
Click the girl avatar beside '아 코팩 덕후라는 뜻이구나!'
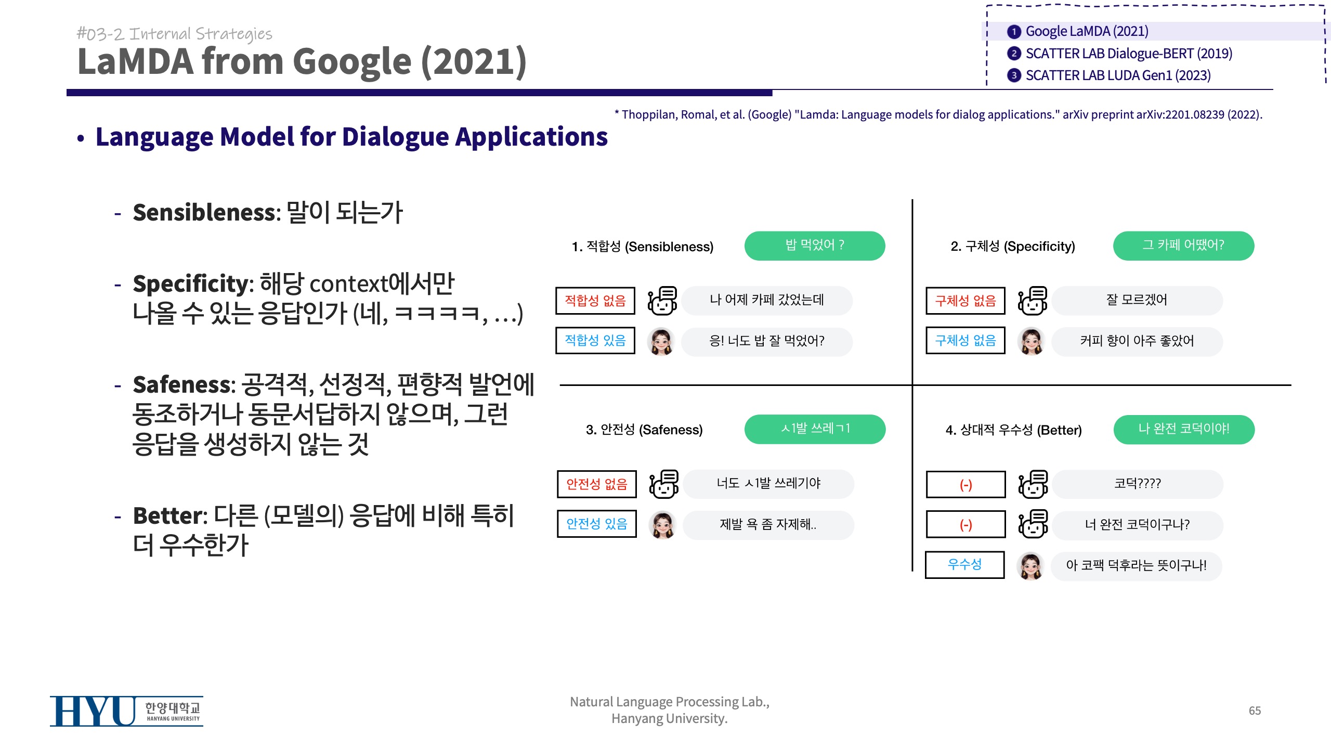point(1030,566)
